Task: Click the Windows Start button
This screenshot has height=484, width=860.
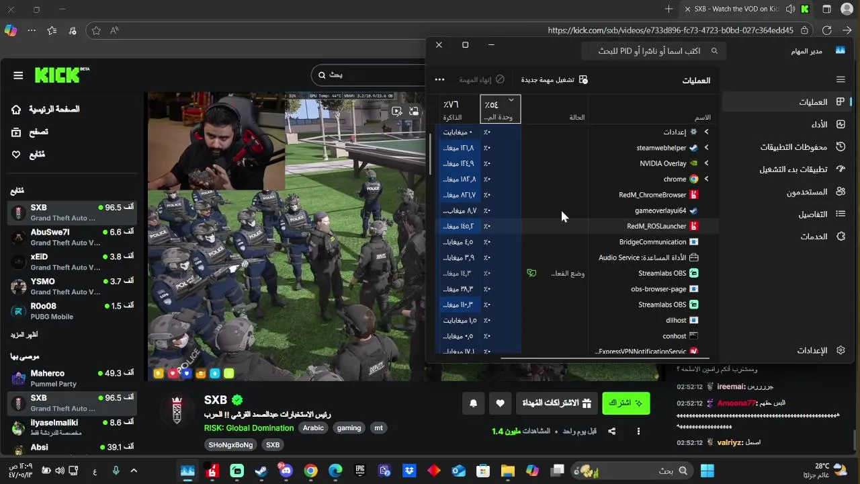Action: pyautogui.click(x=707, y=471)
